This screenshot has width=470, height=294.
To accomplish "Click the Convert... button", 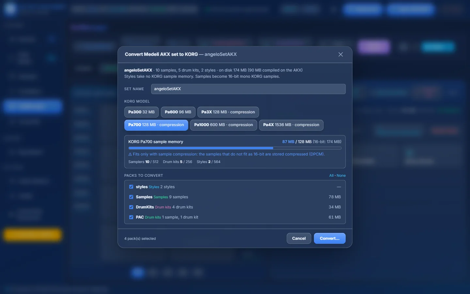I will point(330,238).
